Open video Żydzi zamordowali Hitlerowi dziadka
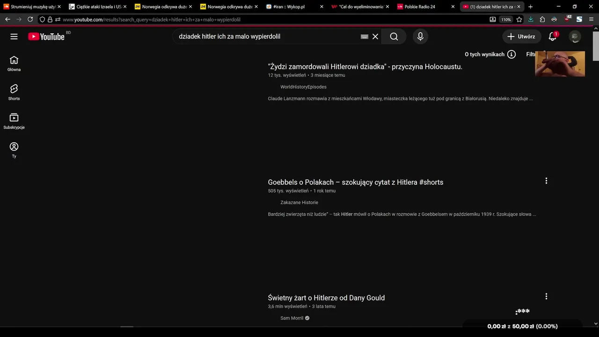599x337 pixels. (365, 66)
